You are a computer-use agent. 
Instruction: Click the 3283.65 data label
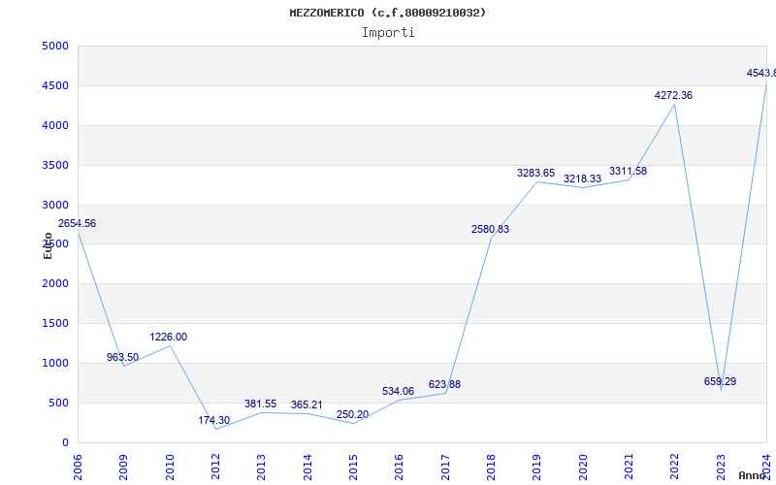tap(536, 174)
